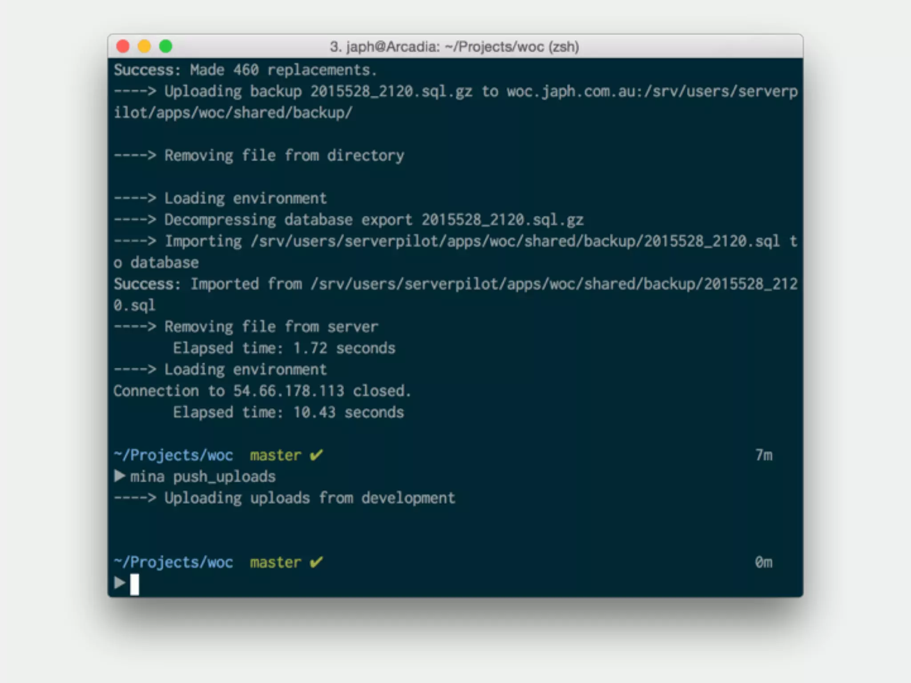Image resolution: width=911 pixels, height=683 pixels.
Task: Click the last prompt arrow before the cursor
Action: pyautogui.click(x=119, y=583)
